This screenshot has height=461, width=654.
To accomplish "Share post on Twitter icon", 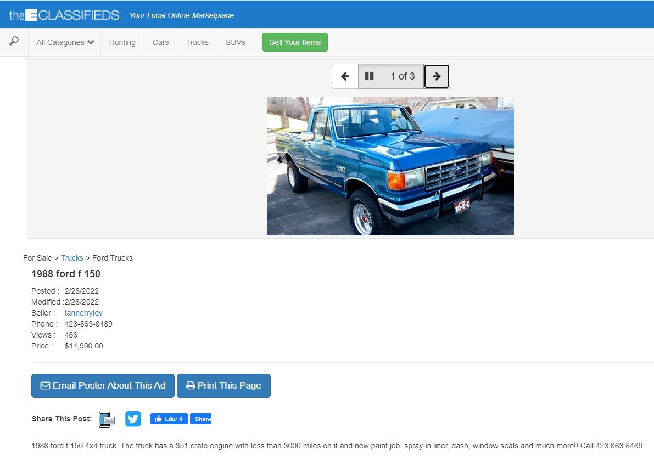I will [133, 419].
